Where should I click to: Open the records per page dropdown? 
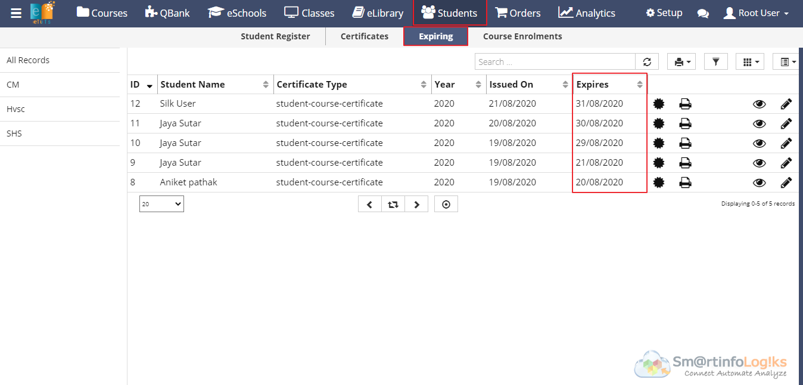[x=161, y=204]
